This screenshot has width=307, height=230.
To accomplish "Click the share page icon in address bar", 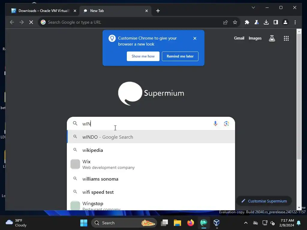I will (225, 22).
